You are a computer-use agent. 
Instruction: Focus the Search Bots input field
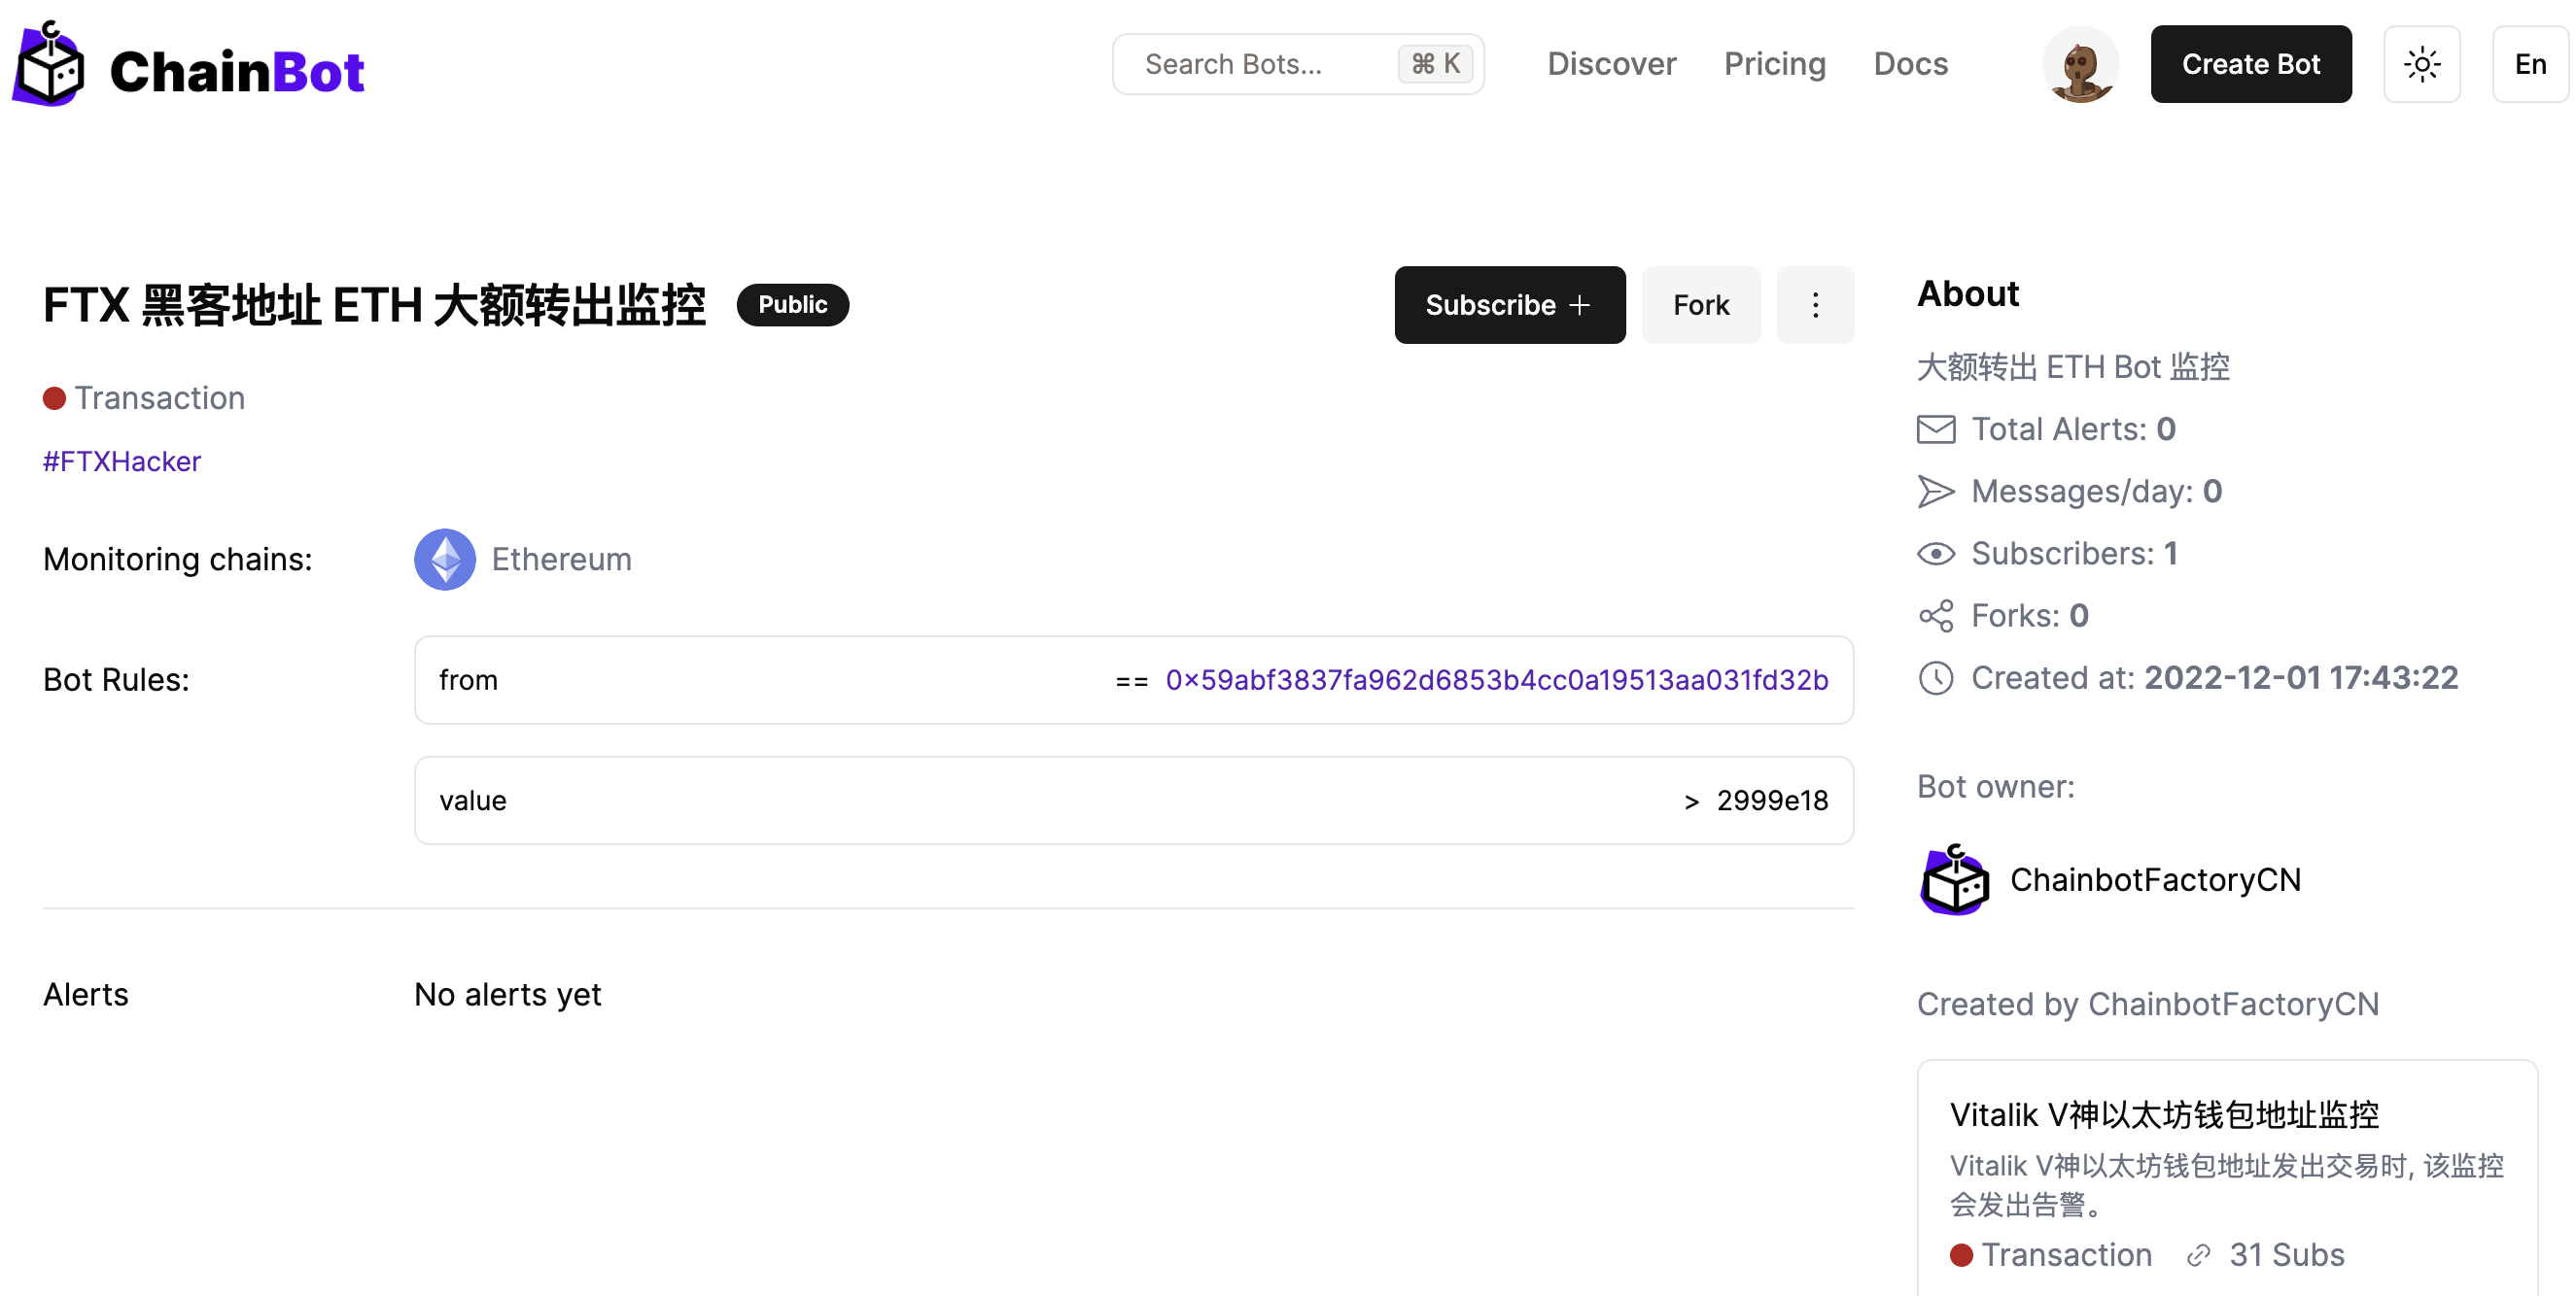click(x=1260, y=65)
